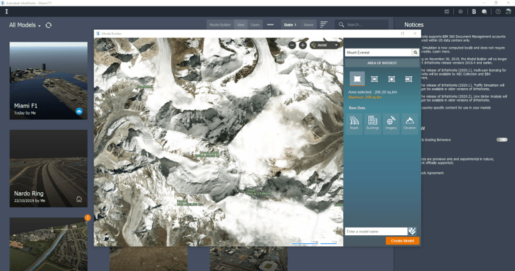This screenshot has width=515, height=271.
Task: Select the rectangle area of interest tool
Action: [x=357, y=79]
